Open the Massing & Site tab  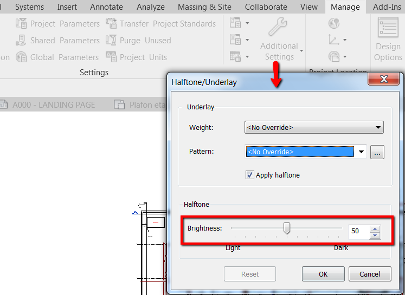click(x=204, y=6)
